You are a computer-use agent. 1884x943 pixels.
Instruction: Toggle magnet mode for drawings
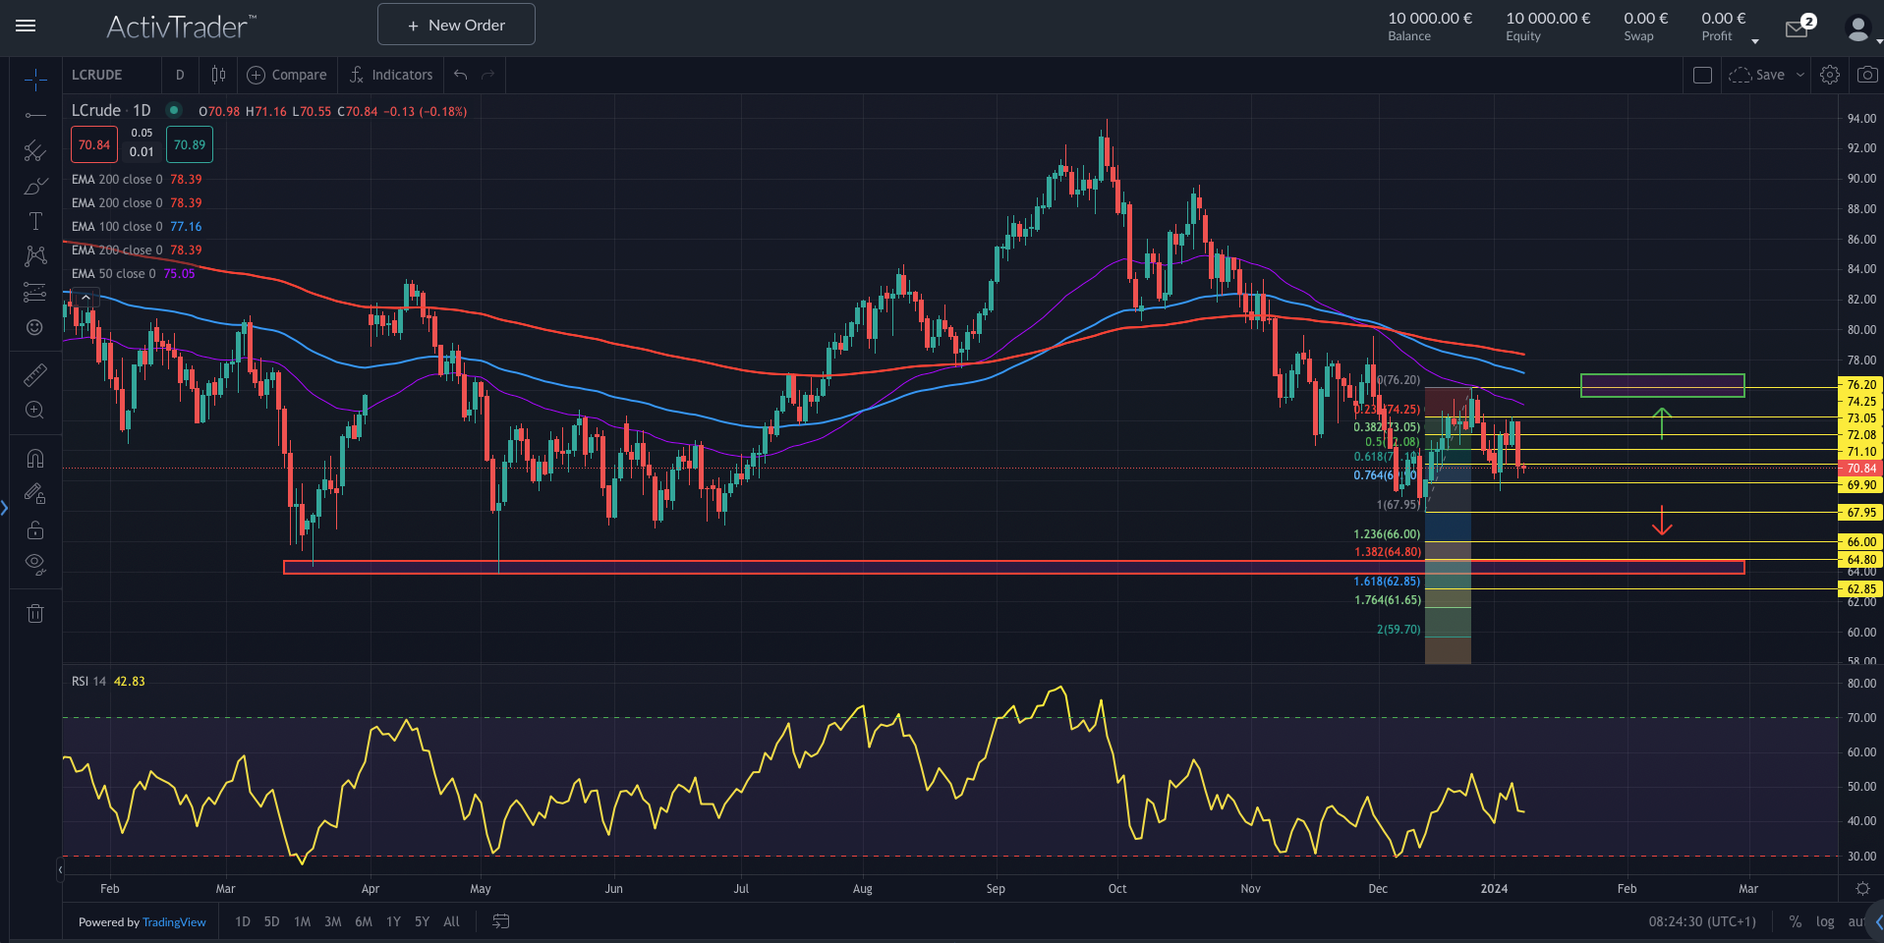coord(35,459)
